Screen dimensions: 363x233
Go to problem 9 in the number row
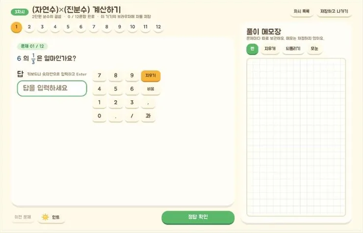point(120,27)
